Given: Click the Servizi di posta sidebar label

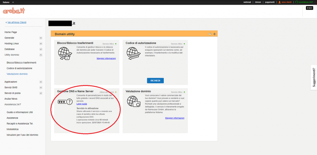Looking at the screenshot, I should tap(12, 93).
